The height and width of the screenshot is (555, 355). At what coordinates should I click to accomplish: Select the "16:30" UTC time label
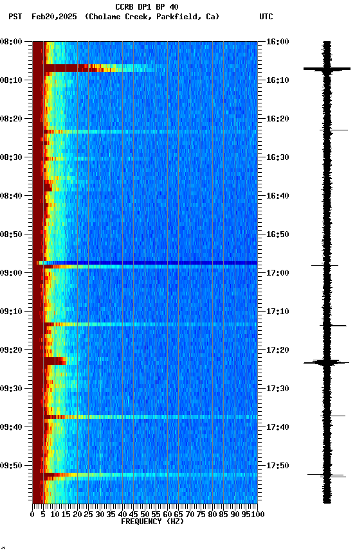[x=278, y=157]
